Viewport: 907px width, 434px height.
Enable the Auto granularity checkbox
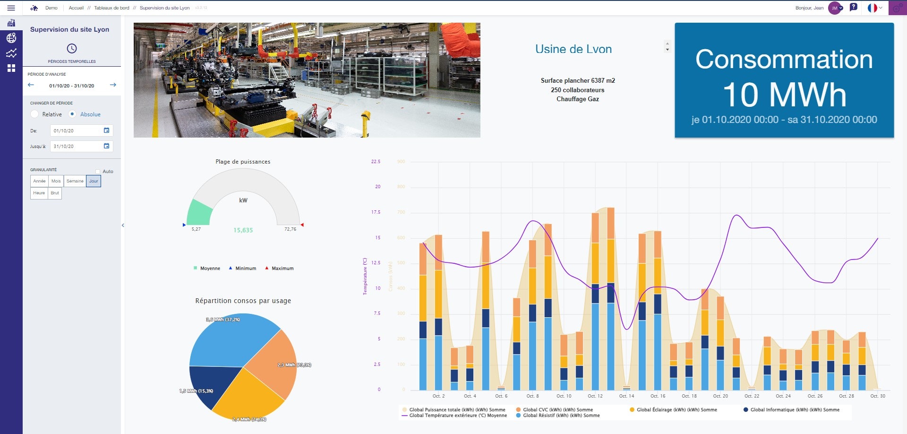98,172
